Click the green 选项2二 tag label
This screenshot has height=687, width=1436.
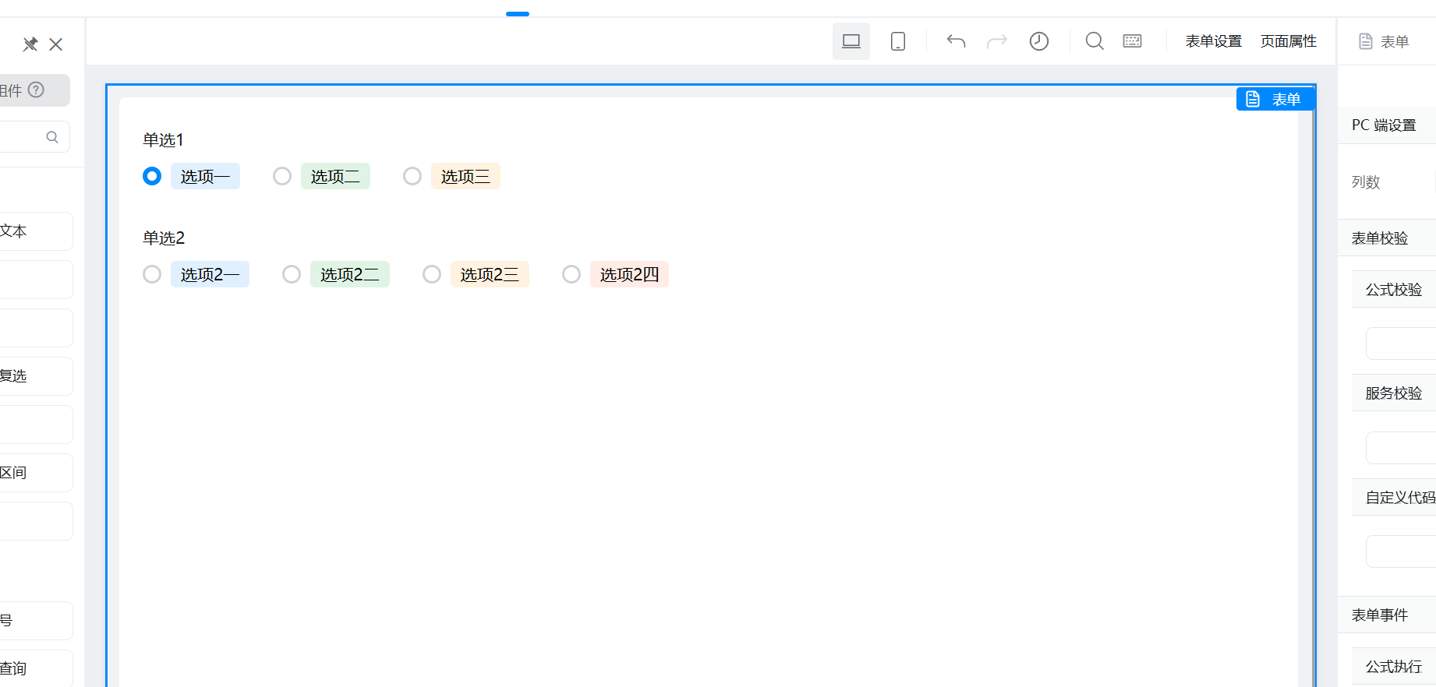(x=350, y=274)
